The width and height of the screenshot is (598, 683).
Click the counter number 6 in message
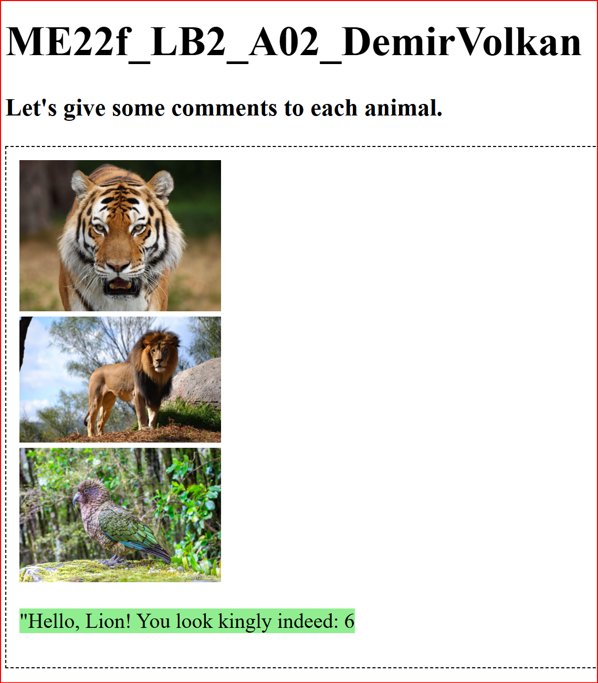[x=349, y=622]
